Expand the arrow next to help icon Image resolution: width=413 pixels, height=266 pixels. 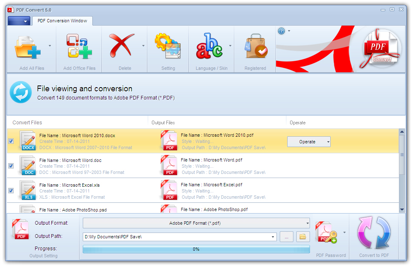point(289,31)
